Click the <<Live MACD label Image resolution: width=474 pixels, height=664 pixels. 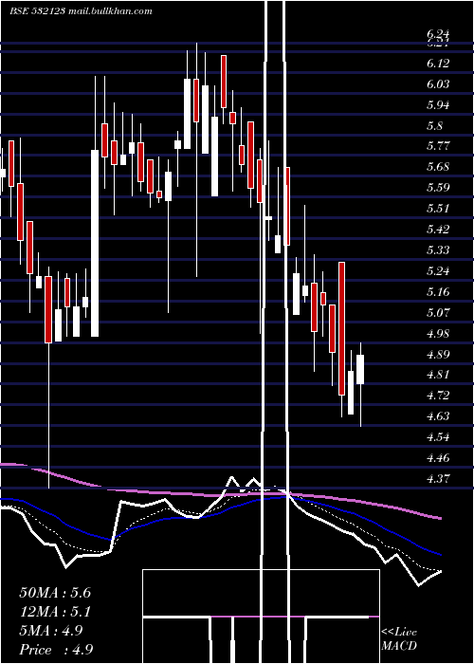click(x=399, y=639)
